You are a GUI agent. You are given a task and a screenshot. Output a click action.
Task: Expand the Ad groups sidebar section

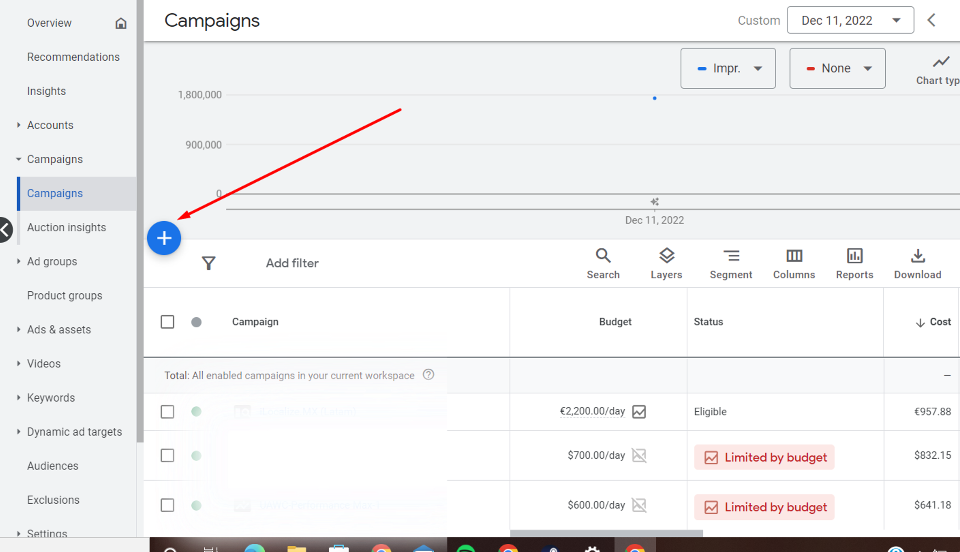click(52, 261)
